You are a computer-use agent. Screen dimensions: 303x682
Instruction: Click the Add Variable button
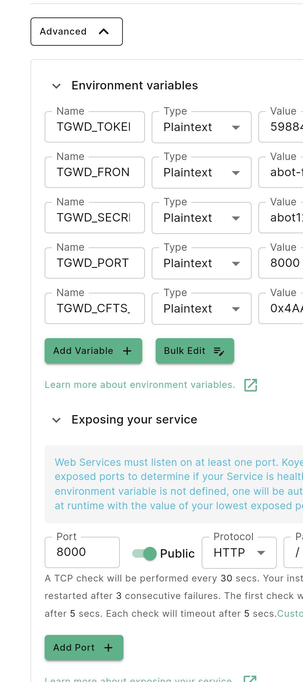coord(93,351)
